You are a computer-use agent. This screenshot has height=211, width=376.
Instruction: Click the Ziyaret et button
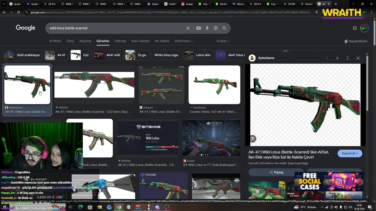point(350,153)
